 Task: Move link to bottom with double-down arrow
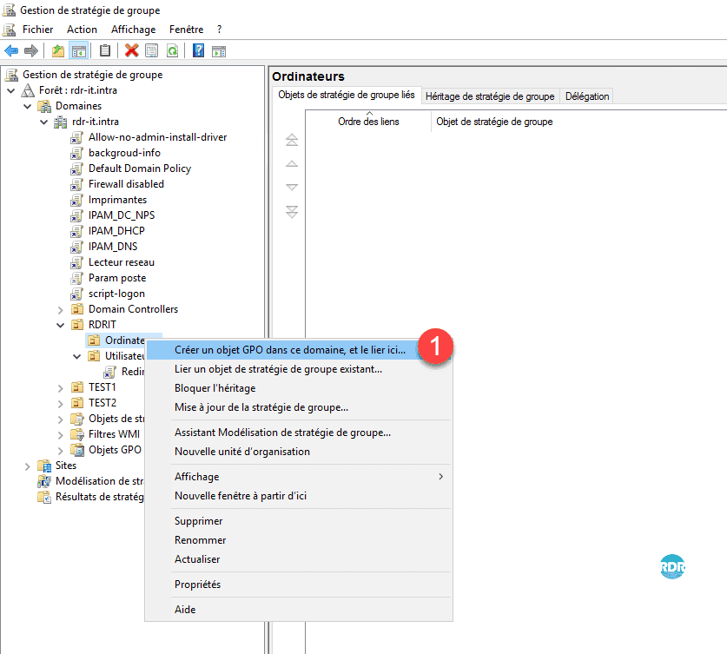click(292, 212)
